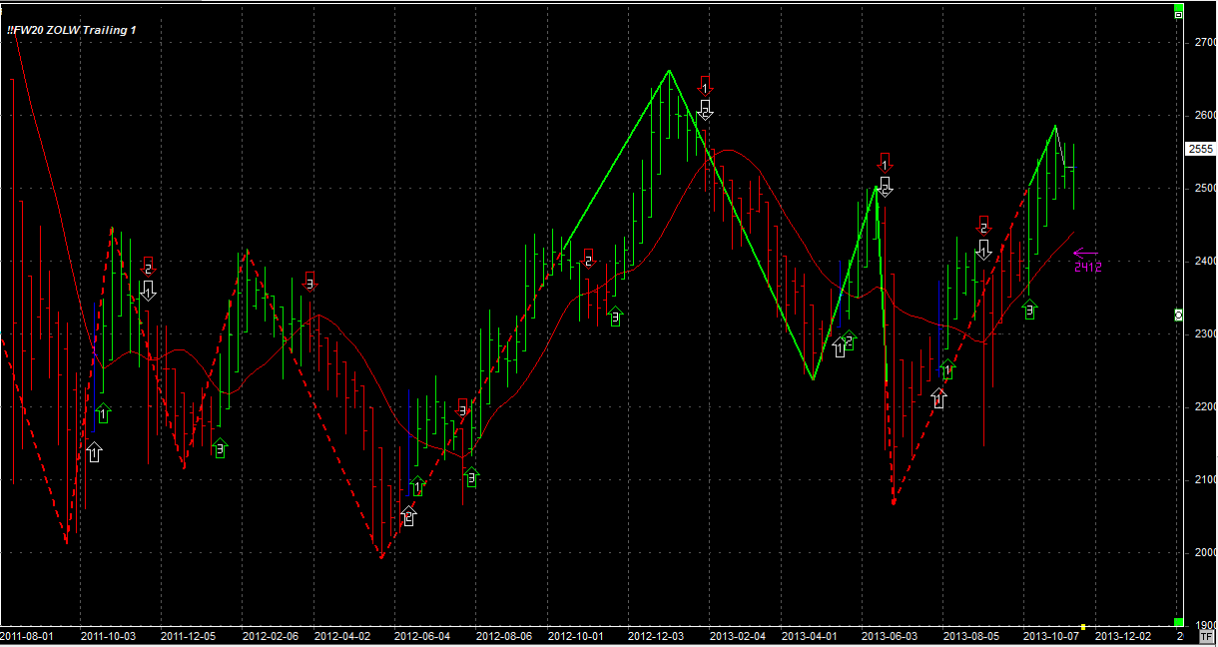Viewport: 1218px width, 647px height.
Task: Click the red down arrow 3 near 2012-04-02
Action: tap(309, 281)
